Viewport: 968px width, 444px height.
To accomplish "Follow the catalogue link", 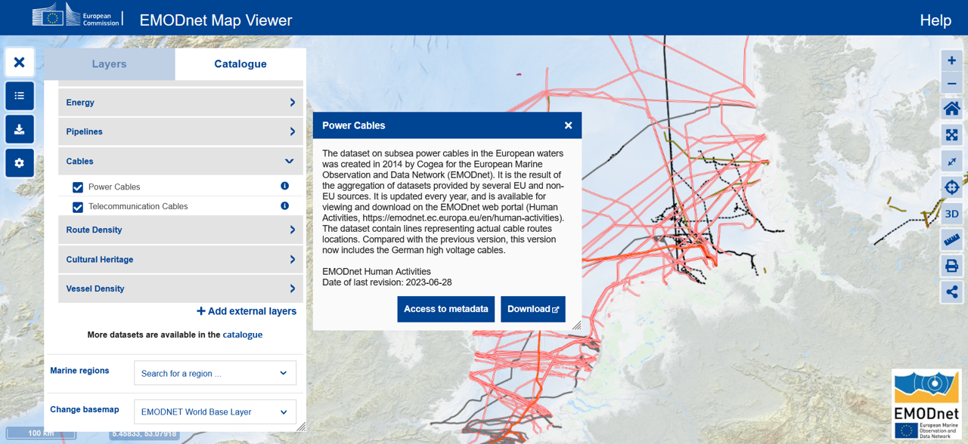I will coord(243,335).
